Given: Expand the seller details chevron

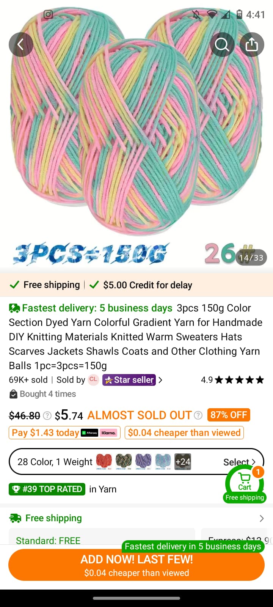Looking at the screenshot, I should (160, 380).
